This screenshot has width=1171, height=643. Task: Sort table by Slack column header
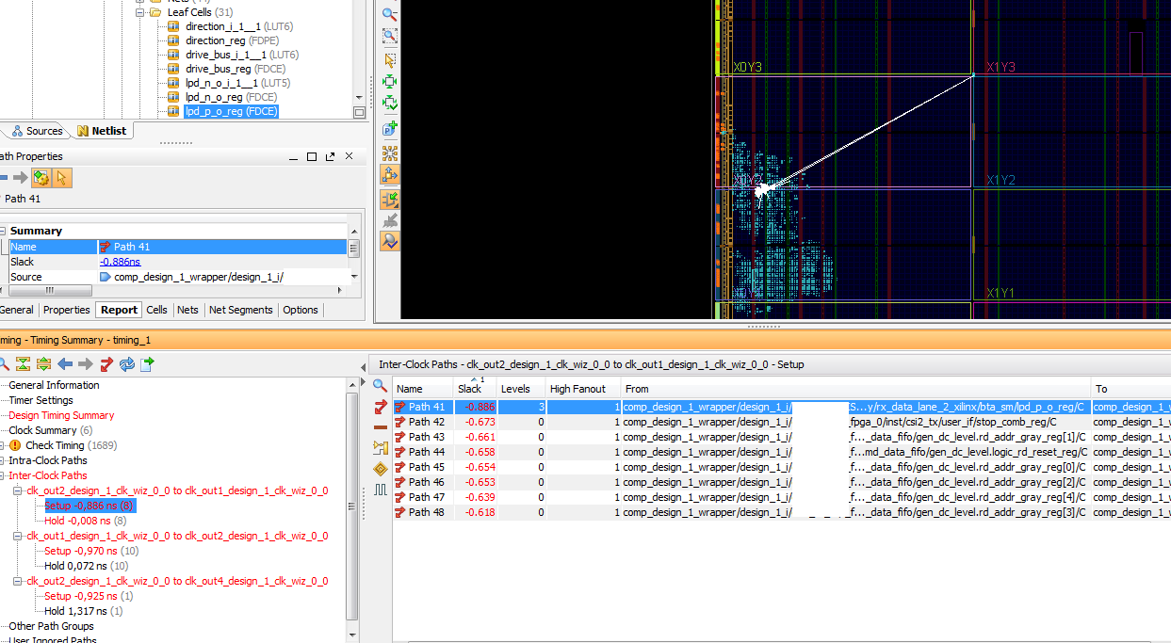click(x=475, y=388)
